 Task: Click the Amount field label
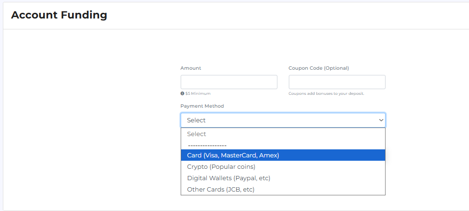[191, 68]
